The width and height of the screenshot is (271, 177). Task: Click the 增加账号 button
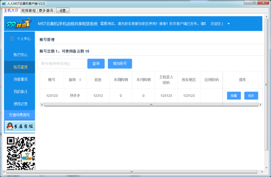(120, 64)
